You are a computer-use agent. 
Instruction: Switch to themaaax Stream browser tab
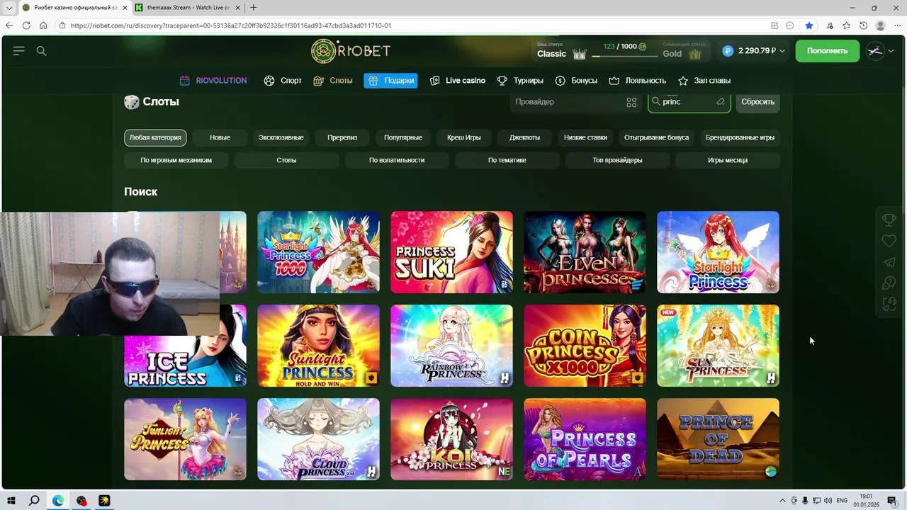click(x=188, y=8)
